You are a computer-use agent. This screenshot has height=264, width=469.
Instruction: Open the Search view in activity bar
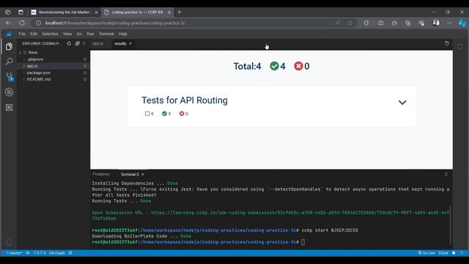[x=9, y=62]
